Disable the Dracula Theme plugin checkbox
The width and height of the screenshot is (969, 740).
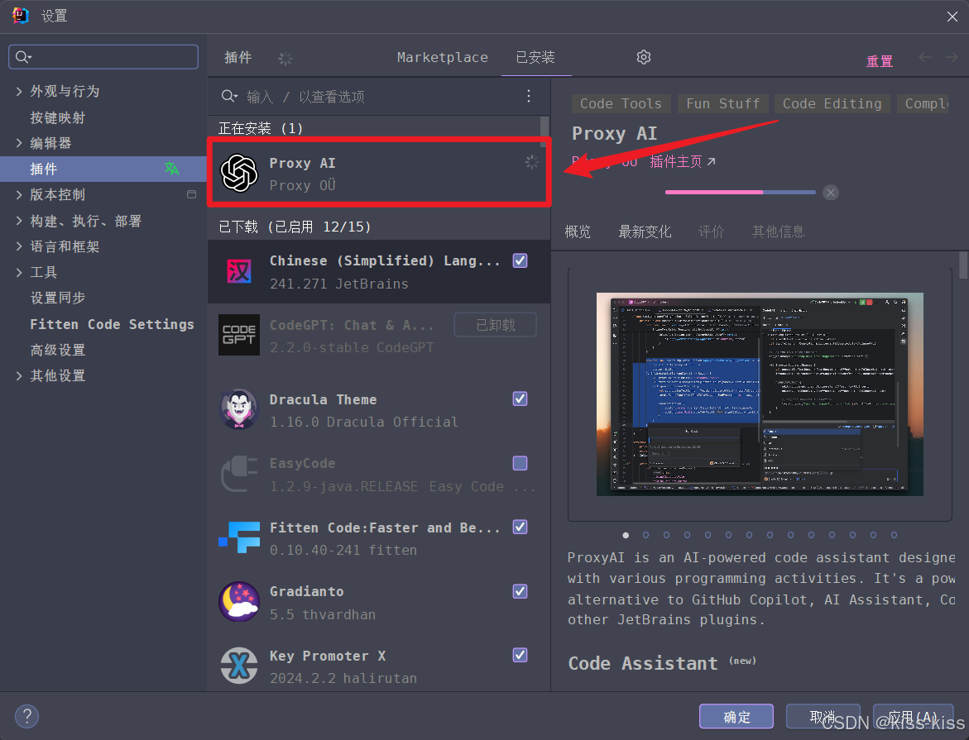coord(520,399)
